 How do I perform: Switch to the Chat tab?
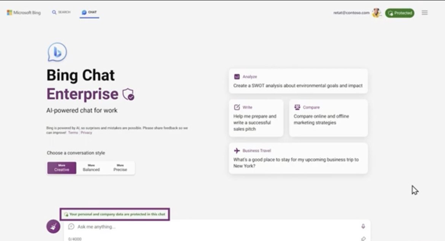coord(89,12)
